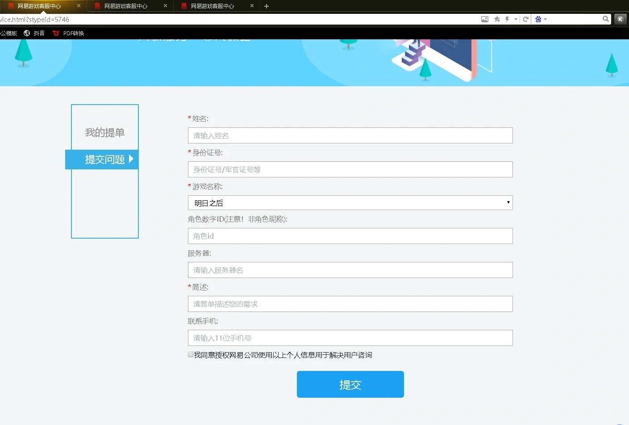The image size is (629, 425).
Task: Open the PDF转换 bookmark
Action: [68, 33]
